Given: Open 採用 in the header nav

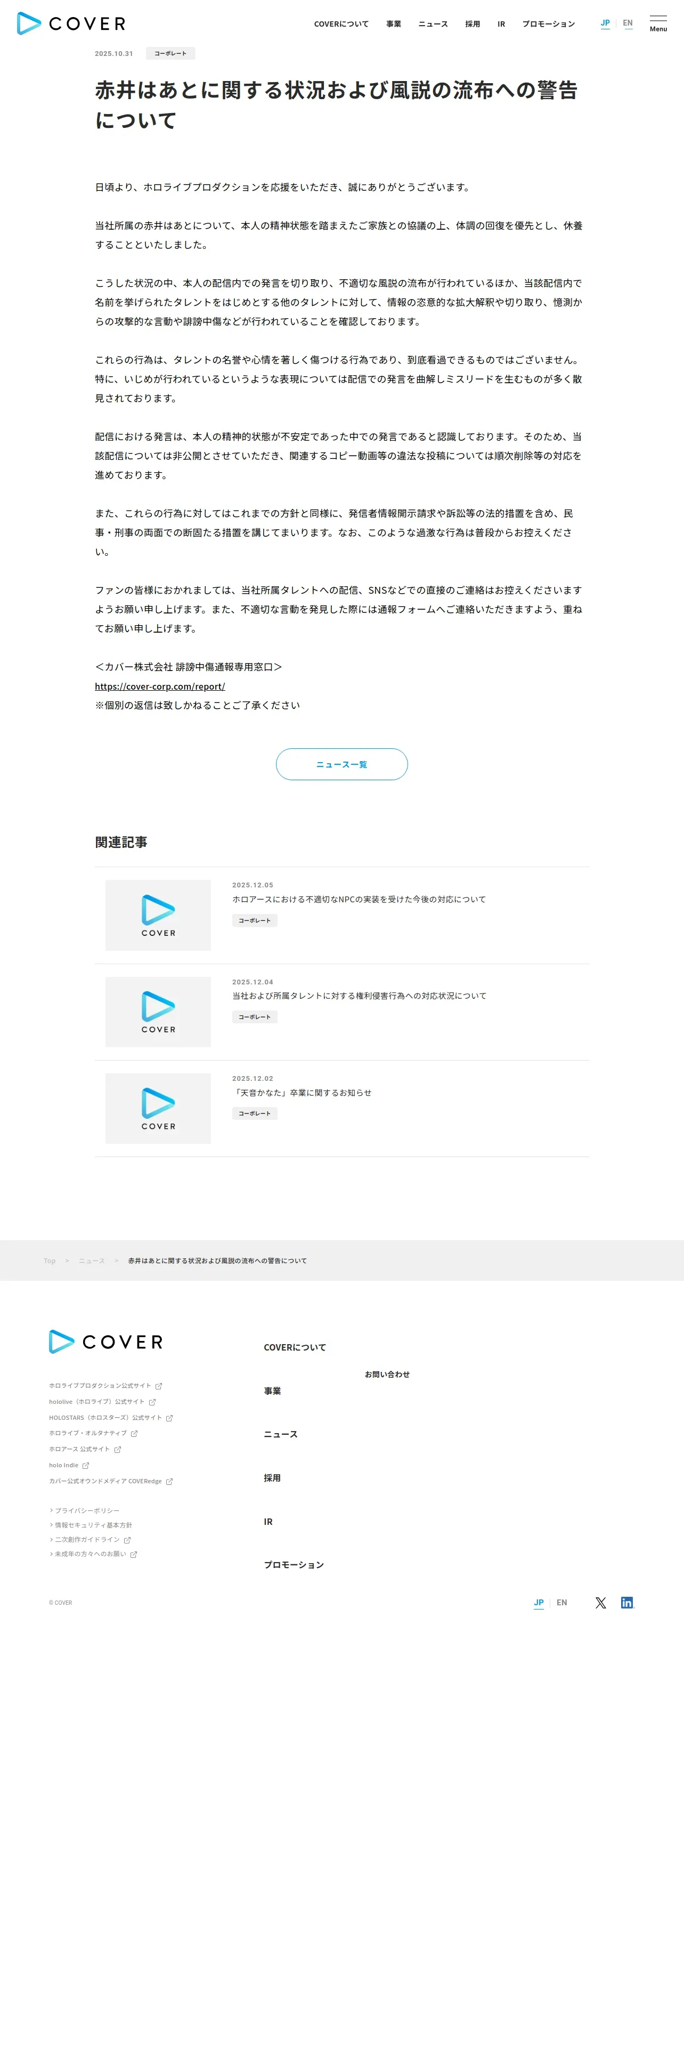Looking at the screenshot, I should point(472,24).
